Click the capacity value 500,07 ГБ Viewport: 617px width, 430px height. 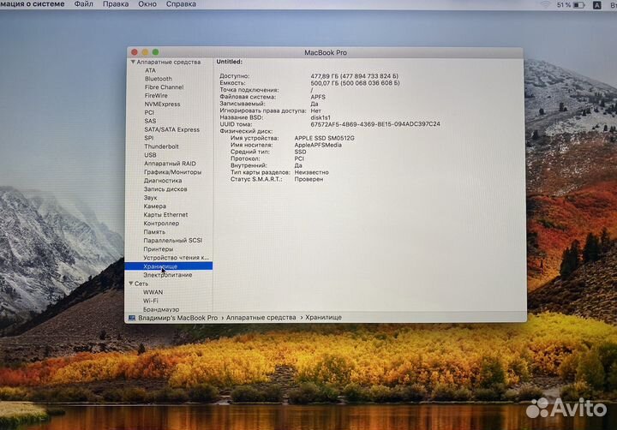[x=355, y=83]
